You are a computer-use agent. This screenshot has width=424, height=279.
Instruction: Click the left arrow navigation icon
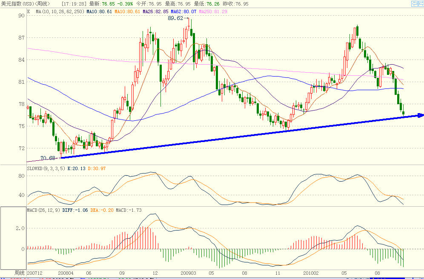point(414,3)
